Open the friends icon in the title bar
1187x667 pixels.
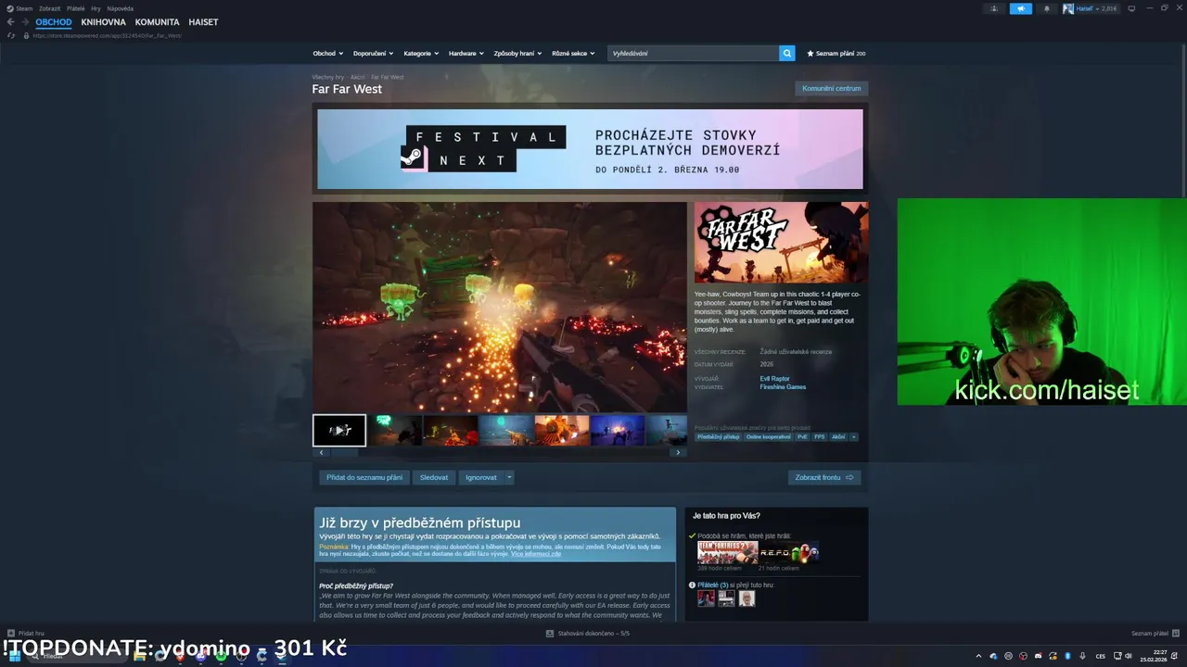[994, 8]
